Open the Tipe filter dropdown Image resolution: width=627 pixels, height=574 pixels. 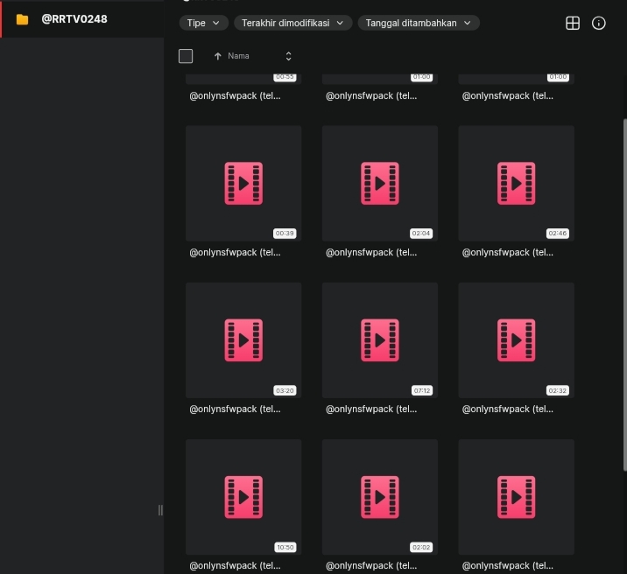click(x=203, y=23)
